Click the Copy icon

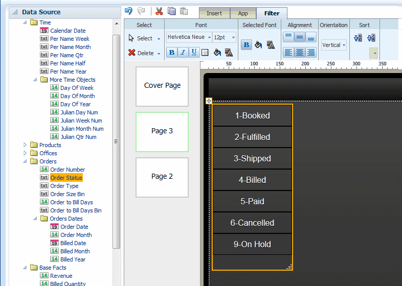171,11
